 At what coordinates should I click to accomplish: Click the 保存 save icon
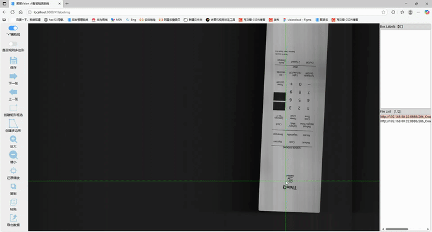13,60
